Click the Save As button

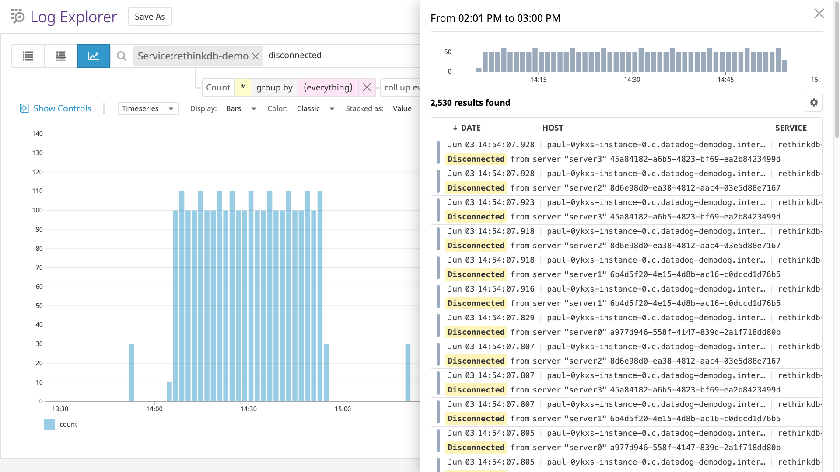click(x=150, y=16)
